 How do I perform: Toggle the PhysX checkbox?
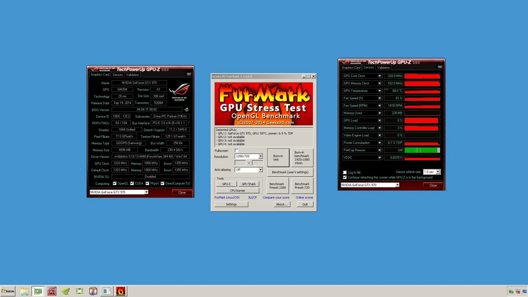tap(147, 183)
